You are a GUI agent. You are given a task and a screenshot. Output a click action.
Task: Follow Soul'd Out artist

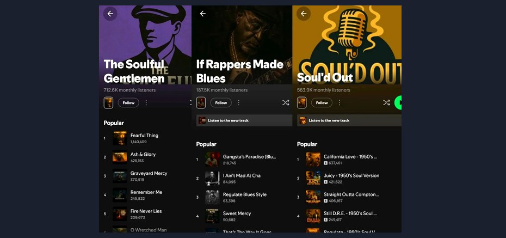(322, 103)
